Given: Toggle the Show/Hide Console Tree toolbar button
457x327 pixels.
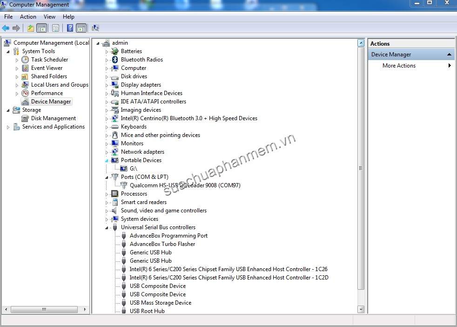Looking at the screenshot, I should tap(42, 28).
